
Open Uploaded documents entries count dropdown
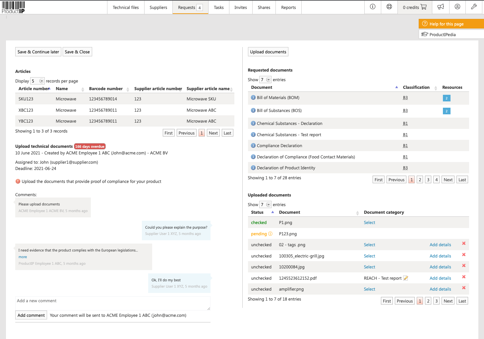[x=265, y=204]
